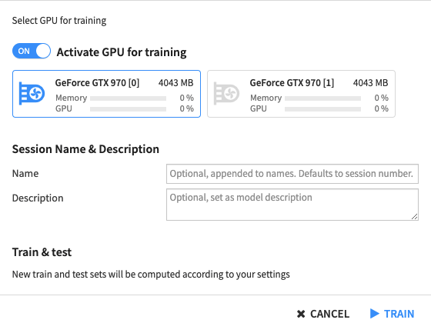The image size is (431, 333).
Task: Select the GeForce GTX 970 [0] card
Action: pyautogui.click(x=106, y=94)
